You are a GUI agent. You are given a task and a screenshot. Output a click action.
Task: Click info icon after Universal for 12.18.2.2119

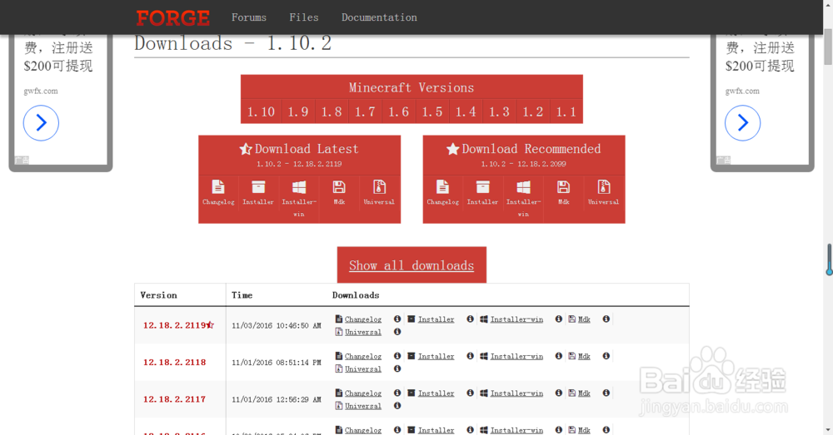click(397, 332)
